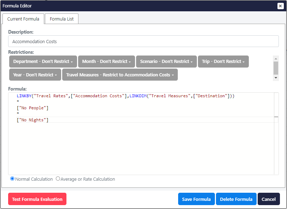Image resolution: width=287 pixels, height=209 pixels.
Task: Click the Save Formula button
Action: [196, 199]
